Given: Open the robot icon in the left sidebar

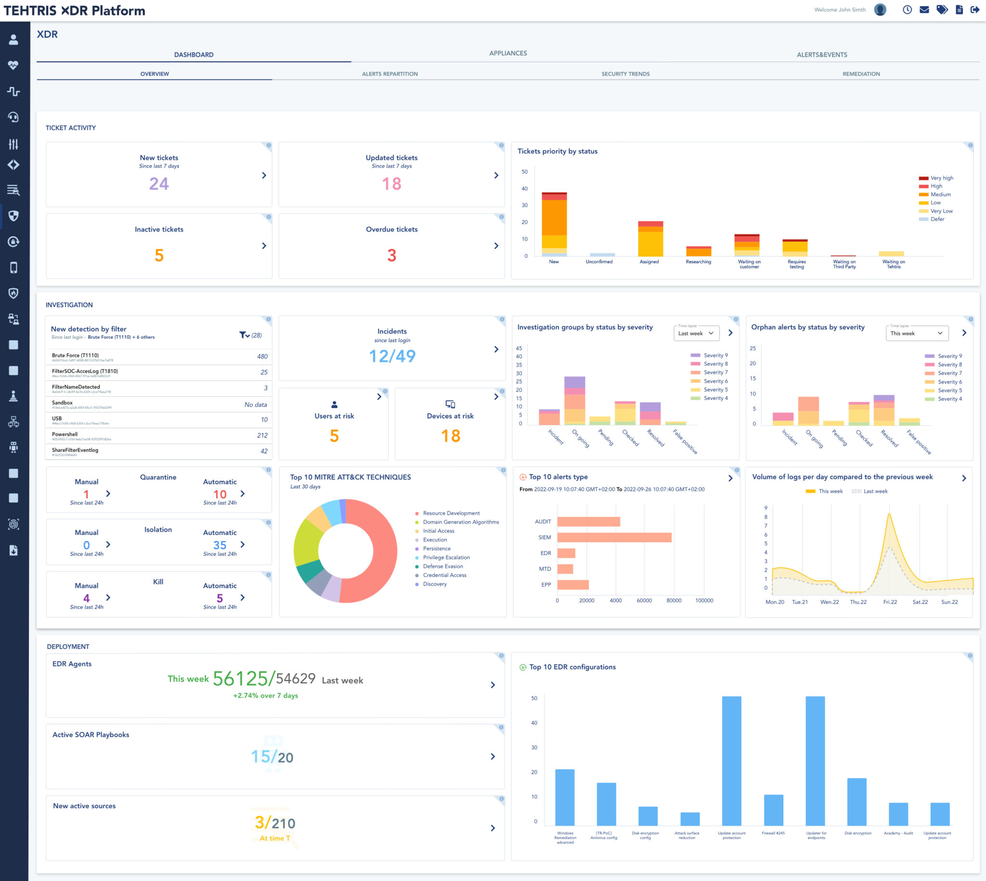Looking at the screenshot, I should point(14,447).
